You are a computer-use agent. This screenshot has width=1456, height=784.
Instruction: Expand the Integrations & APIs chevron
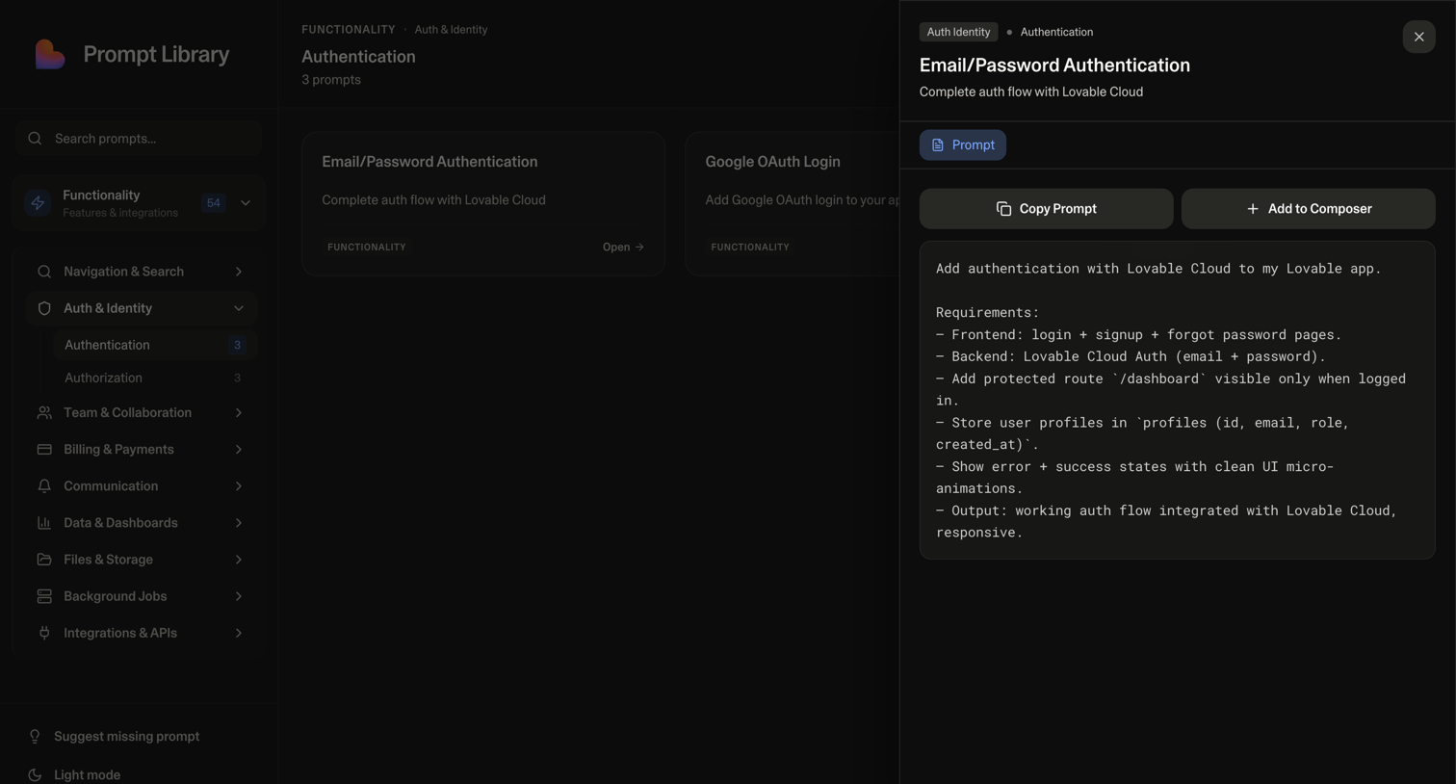point(239,633)
